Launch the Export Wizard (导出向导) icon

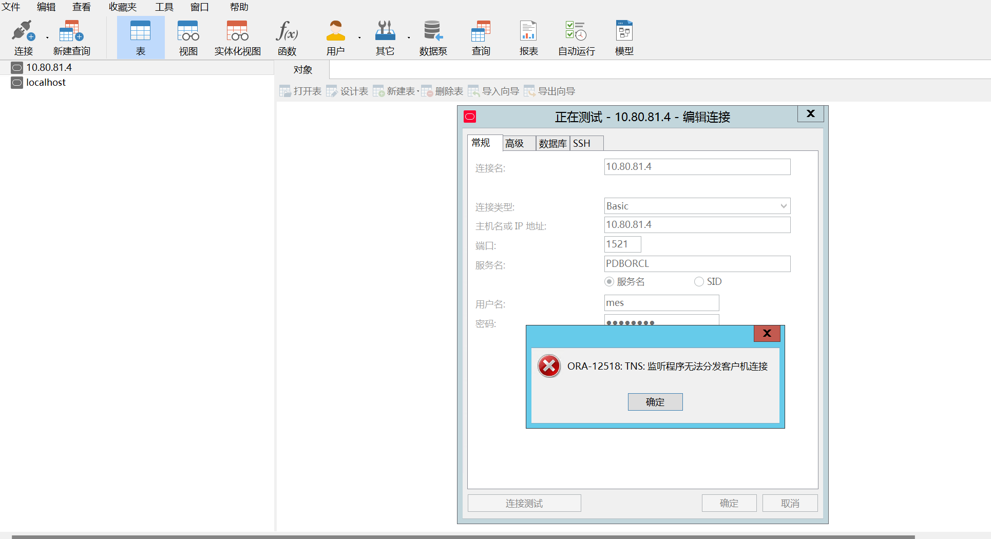[x=530, y=91]
